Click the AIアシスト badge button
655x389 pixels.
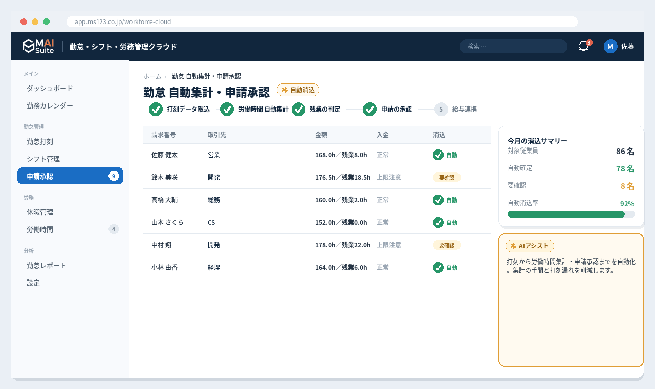click(530, 246)
